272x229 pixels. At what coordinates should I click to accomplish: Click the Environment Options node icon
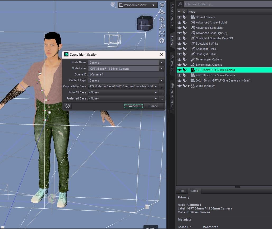click(192, 65)
